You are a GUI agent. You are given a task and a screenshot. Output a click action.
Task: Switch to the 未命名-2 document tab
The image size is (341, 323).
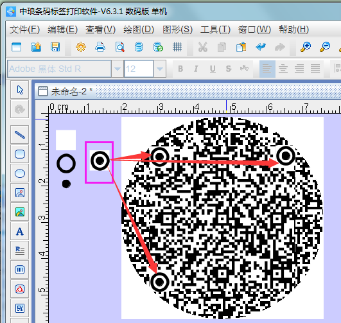[x=66, y=91]
